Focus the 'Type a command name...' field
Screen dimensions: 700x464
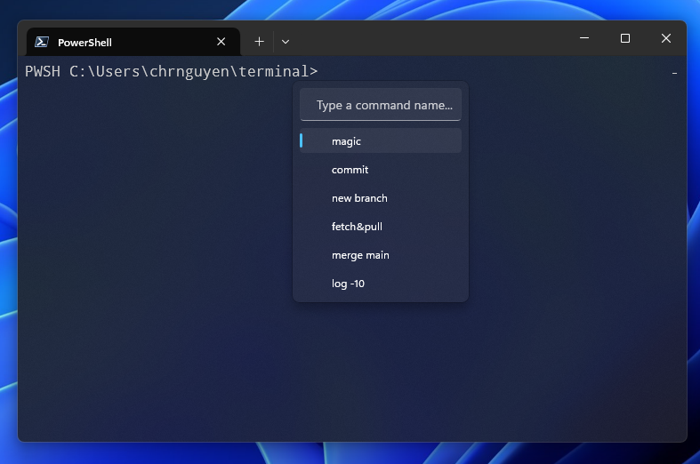tap(381, 105)
